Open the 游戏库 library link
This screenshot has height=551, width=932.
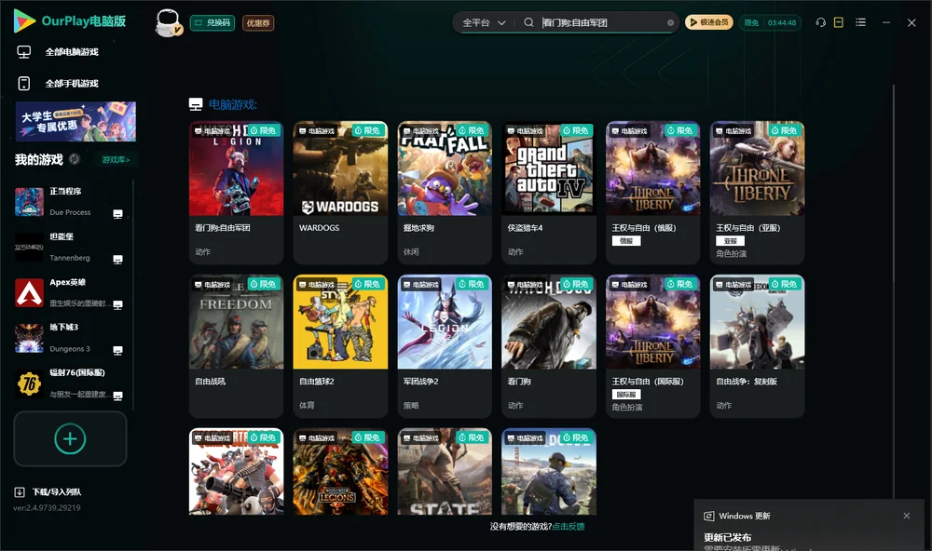116,159
